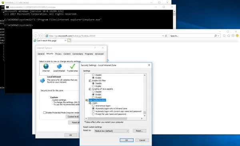Open the Programs tab
Screen dimensions: 240x146
(x=89, y=54)
